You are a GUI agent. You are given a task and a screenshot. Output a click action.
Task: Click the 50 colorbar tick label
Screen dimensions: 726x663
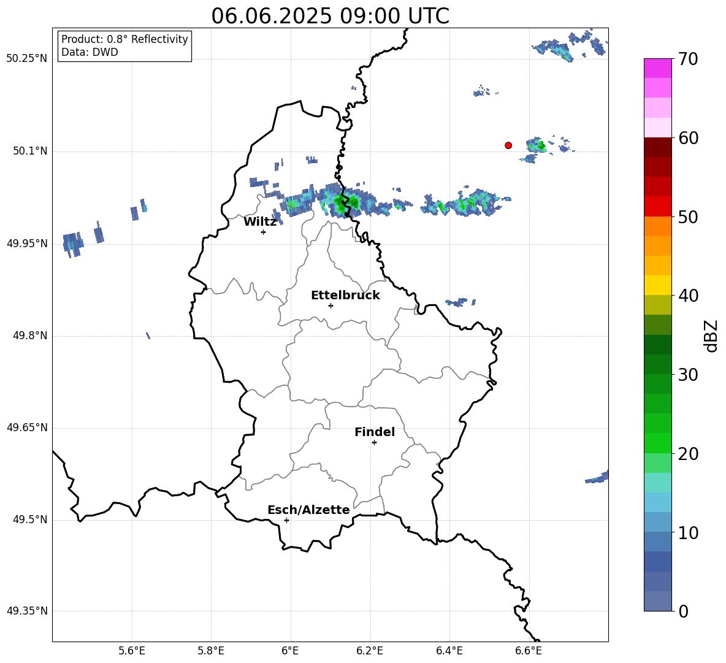tap(687, 217)
